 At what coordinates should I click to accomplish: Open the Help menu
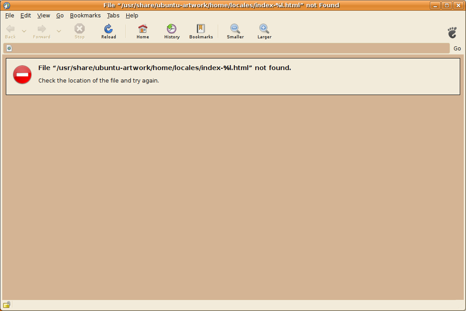pos(132,16)
